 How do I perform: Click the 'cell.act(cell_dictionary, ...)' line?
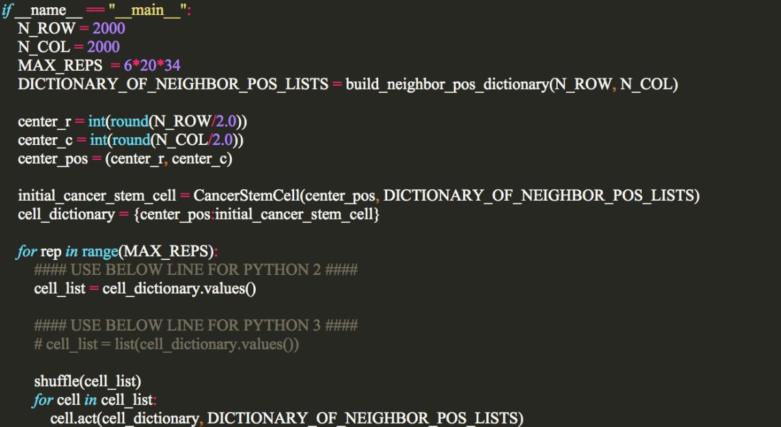[x=286, y=419]
